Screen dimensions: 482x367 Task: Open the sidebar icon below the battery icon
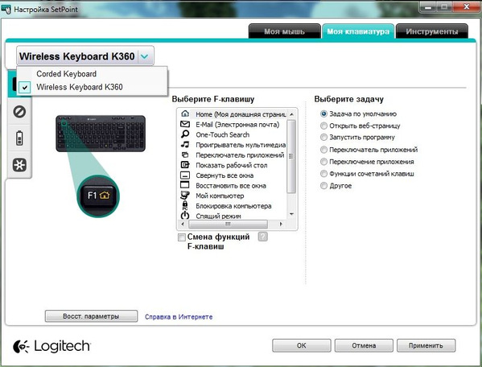click(x=19, y=165)
